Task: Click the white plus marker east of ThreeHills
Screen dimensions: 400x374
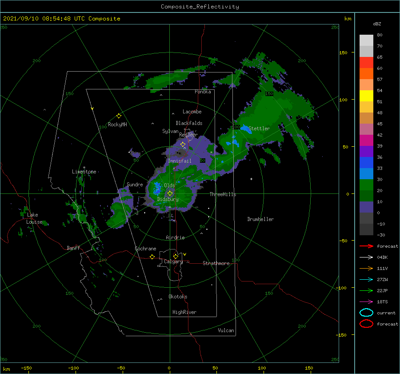Action: (251, 179)
